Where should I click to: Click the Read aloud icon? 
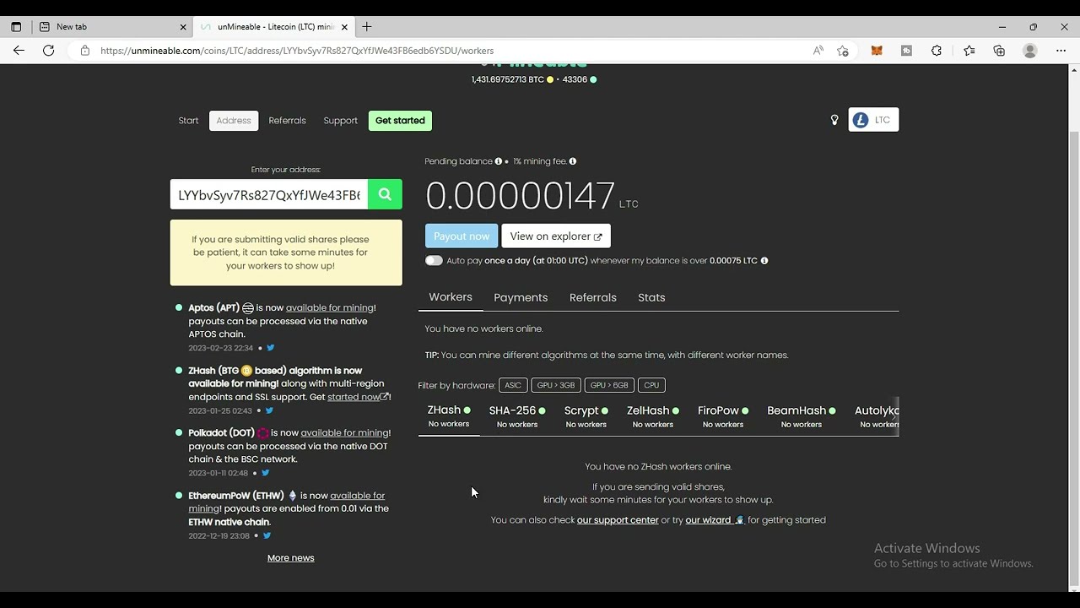coord(818,51)
